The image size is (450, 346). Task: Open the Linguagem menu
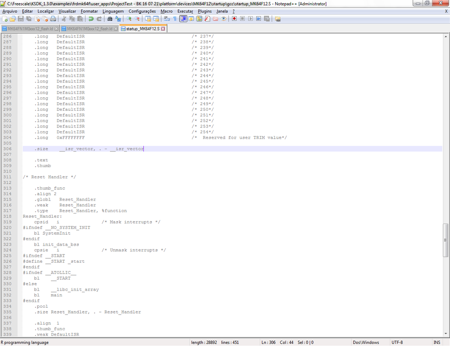pyautogui.click(x=113, y=11)
